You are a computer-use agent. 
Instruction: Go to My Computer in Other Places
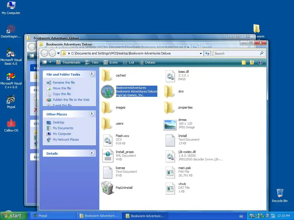(x=62, y=134)
